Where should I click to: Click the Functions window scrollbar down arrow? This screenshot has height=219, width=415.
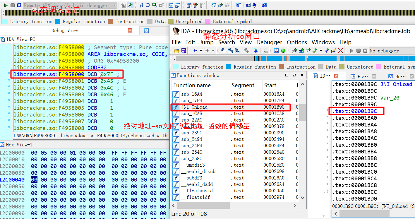pyautogui.click(x=303, y=198)
